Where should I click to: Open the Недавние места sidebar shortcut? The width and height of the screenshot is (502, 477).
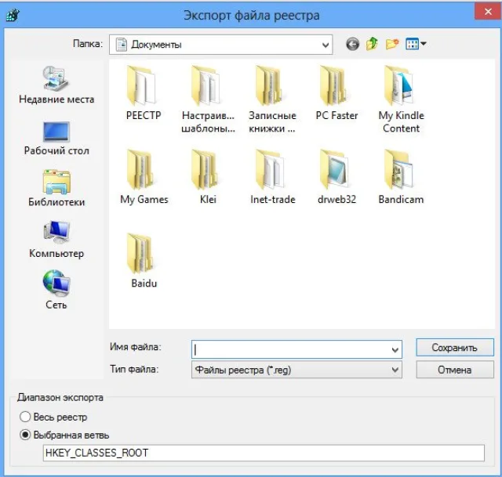pos(56,85)
